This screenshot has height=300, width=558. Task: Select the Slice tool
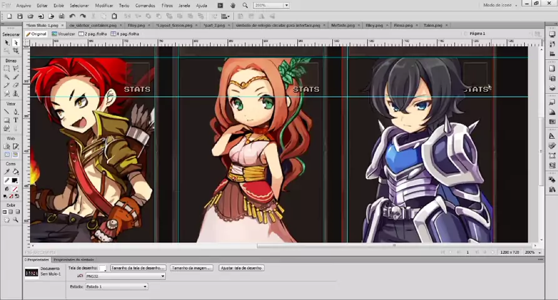(15, 146)
